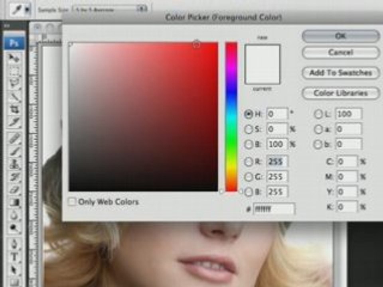
Task: Select the L lightness radio button
Action: pos(318,114)
